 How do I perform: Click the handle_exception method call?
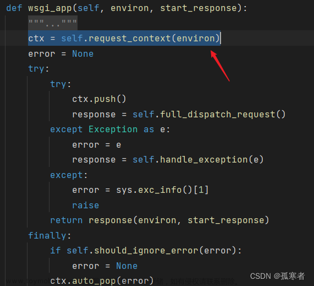click(204, 160)
